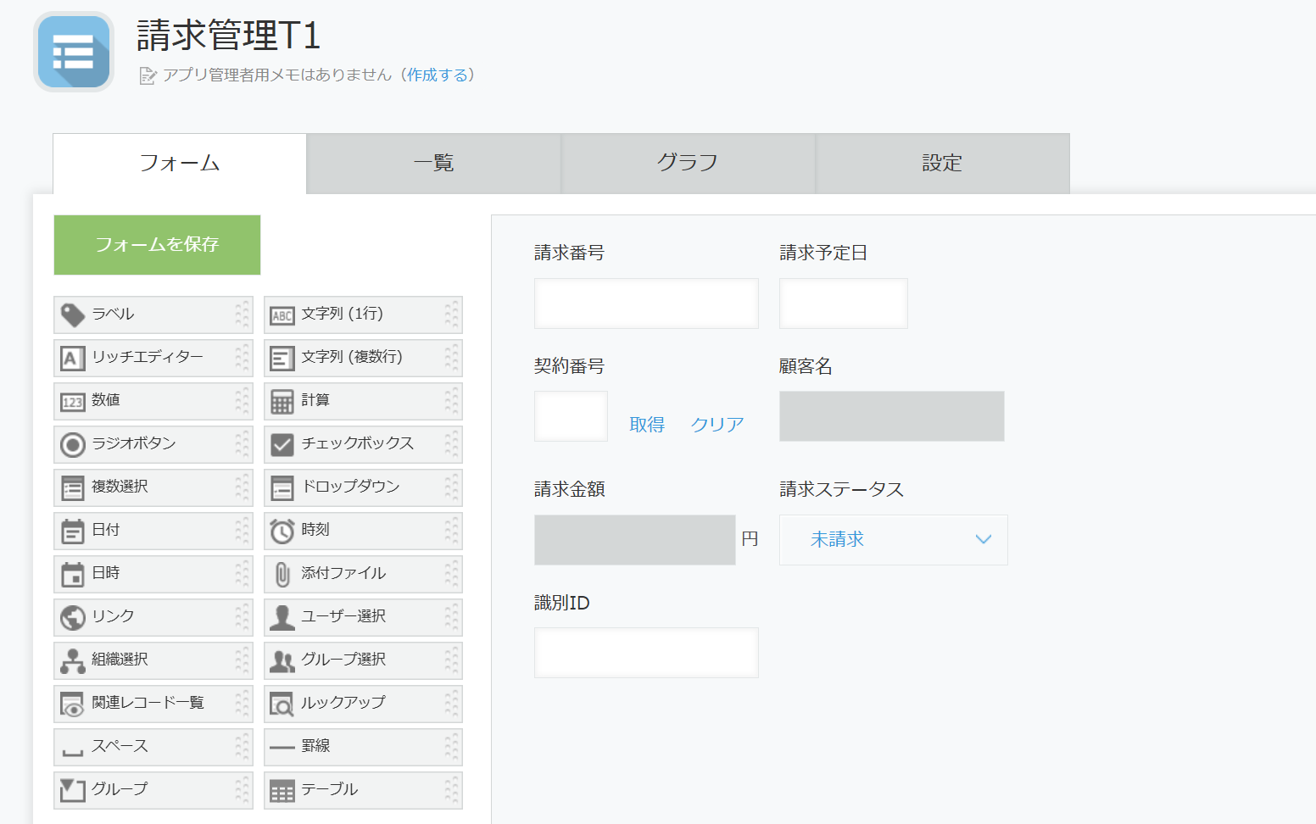Screen dimensions: 1316x824
Task: Click the Calculation field calculator icon
Action: [x=282, y=402]
